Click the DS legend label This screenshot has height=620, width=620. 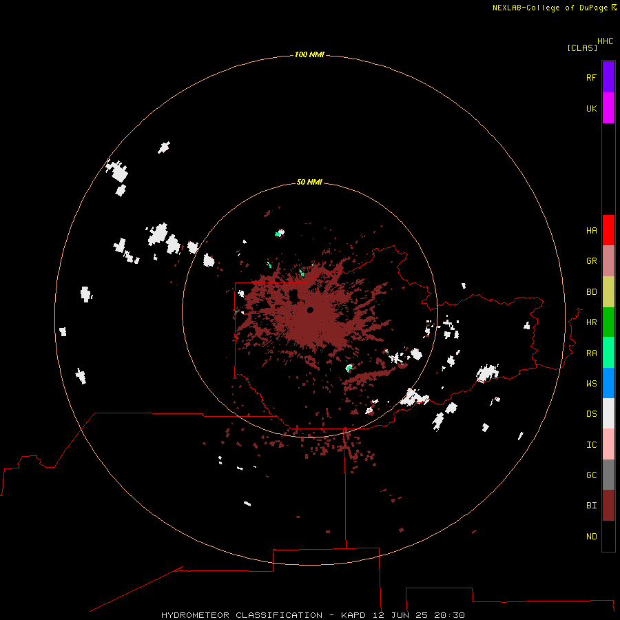[591, 414]
